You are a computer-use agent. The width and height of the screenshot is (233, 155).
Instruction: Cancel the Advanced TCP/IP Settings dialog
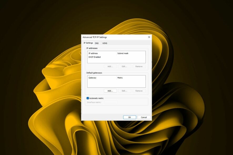(x=144, y=117)
